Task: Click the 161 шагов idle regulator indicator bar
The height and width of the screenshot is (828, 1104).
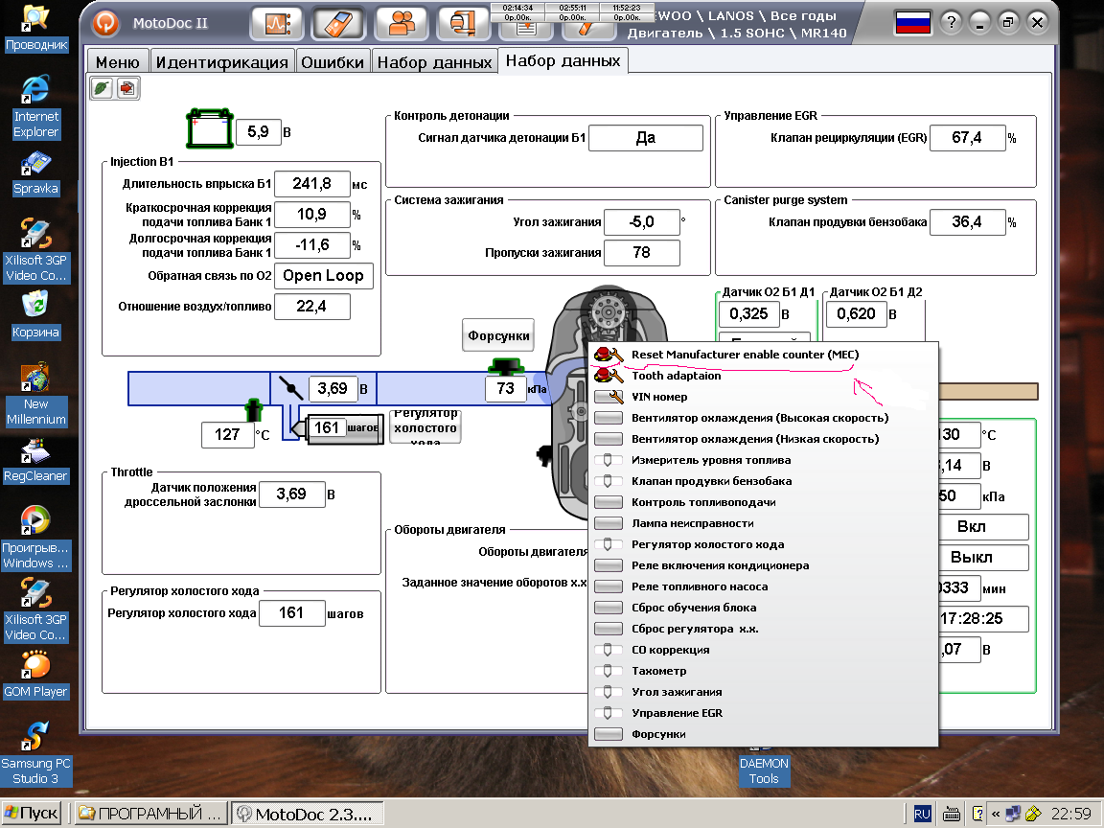Action: [x=343, y=428]
